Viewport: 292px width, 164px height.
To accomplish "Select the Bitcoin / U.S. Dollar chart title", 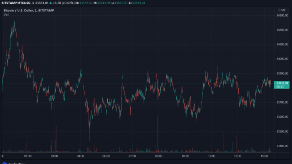I will [29, 11].
